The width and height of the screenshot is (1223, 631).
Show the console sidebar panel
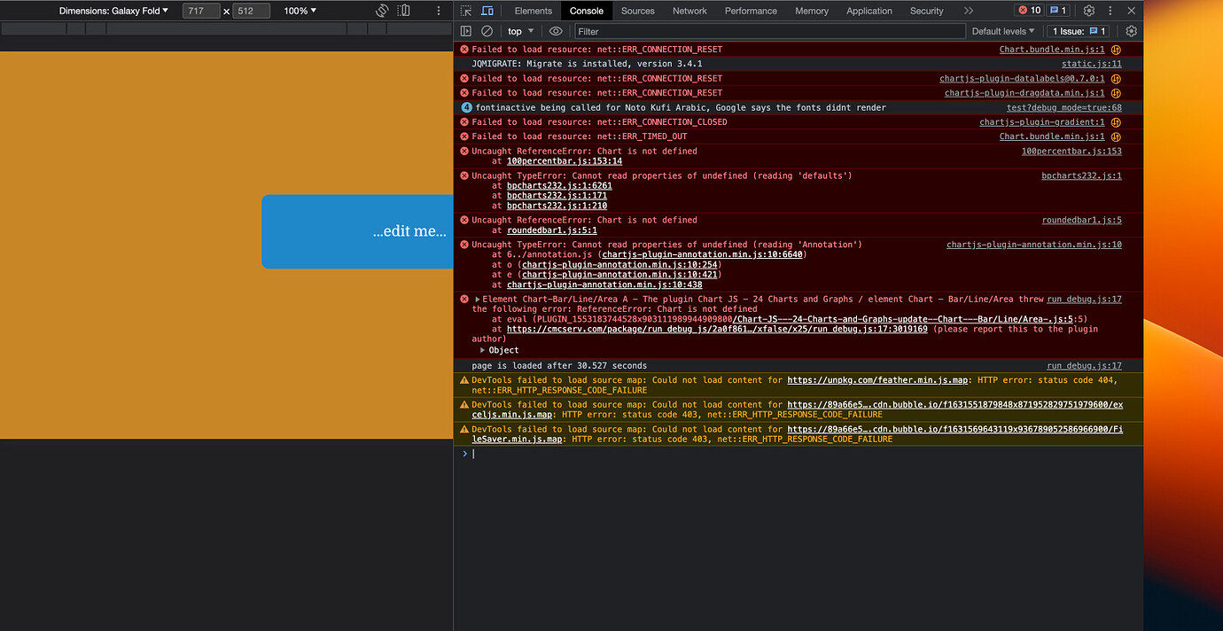tap(466, 31)
